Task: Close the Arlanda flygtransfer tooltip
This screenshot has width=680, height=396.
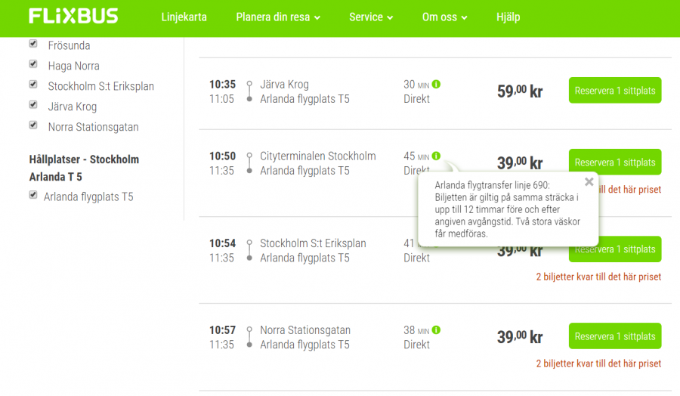Action: click(589, 181)
